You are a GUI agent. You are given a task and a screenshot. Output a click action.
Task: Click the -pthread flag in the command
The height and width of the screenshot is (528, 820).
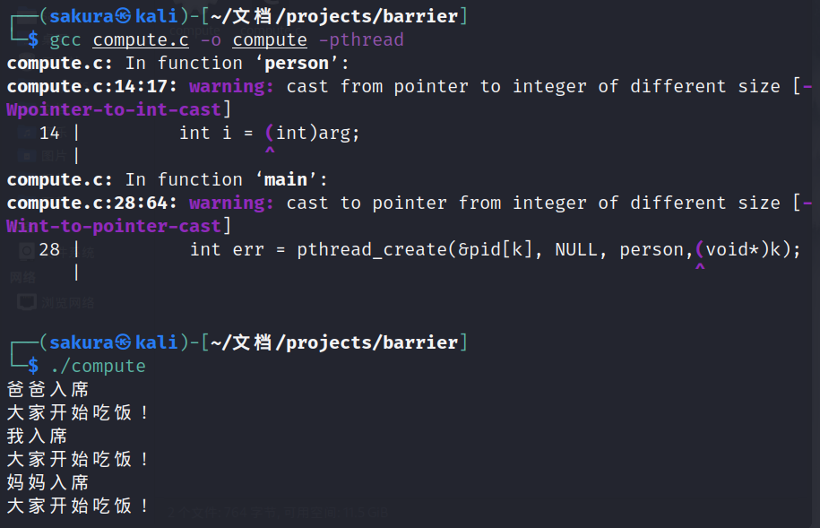click(x=361, y=39)
